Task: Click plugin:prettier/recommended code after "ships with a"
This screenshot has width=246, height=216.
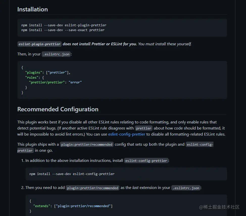Action: (x=87, y=144)
